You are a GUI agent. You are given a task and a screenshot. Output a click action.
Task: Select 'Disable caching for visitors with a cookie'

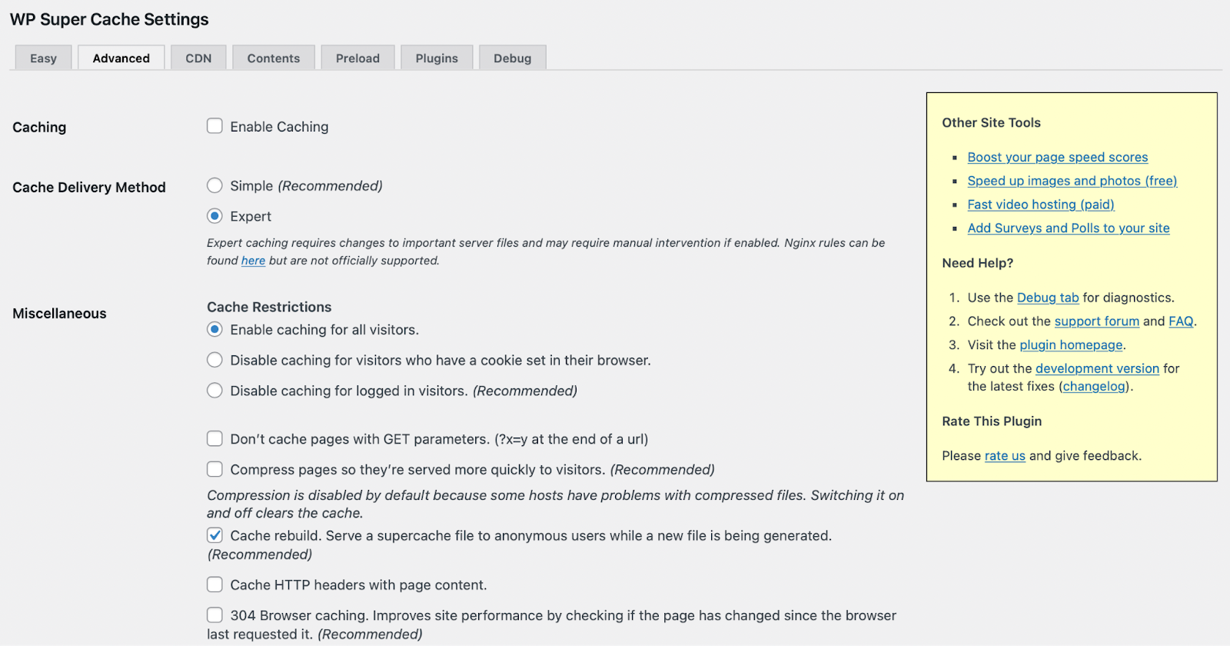(x=214, y=359)
